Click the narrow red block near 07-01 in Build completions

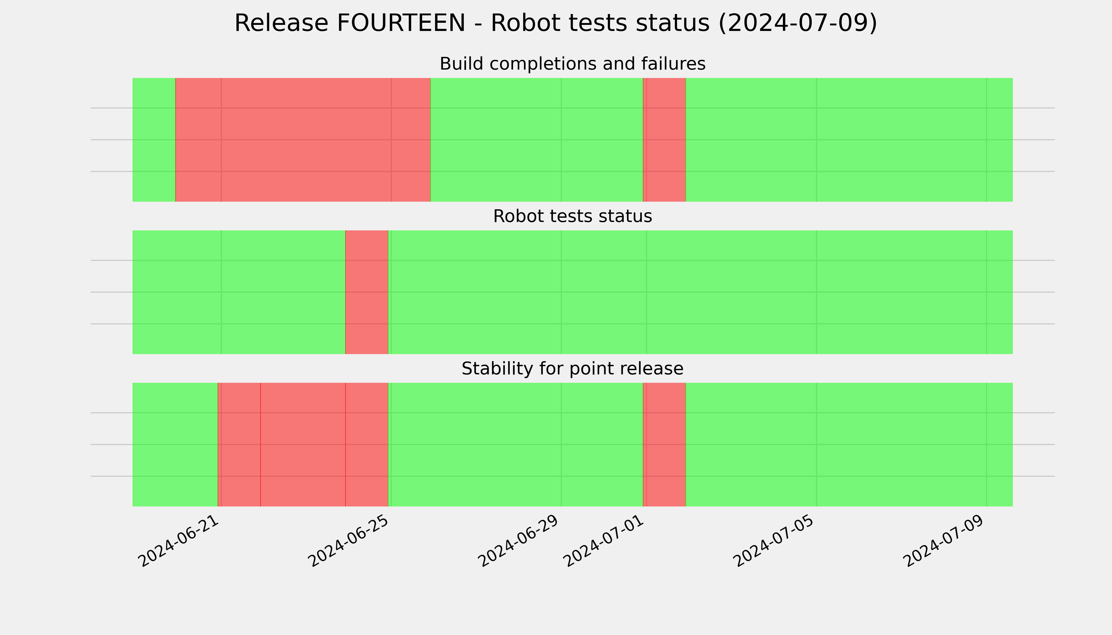pos(664,139)
